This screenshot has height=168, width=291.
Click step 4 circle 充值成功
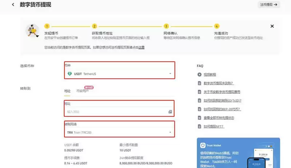[x=217, y=26]
